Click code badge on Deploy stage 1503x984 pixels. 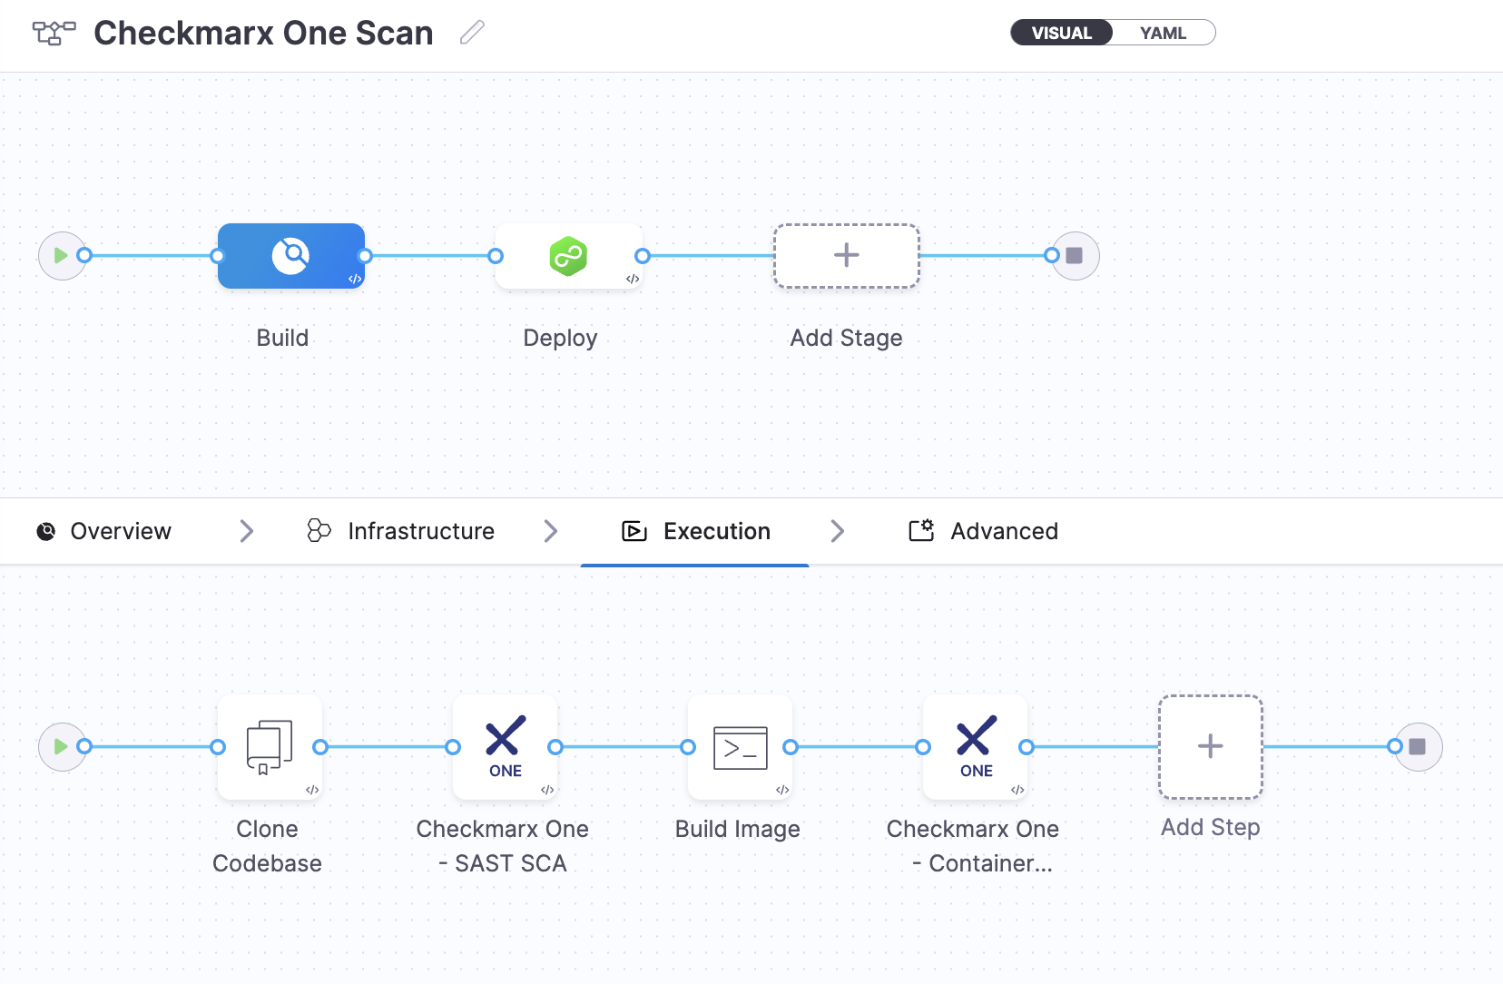(x=633, y=279)
